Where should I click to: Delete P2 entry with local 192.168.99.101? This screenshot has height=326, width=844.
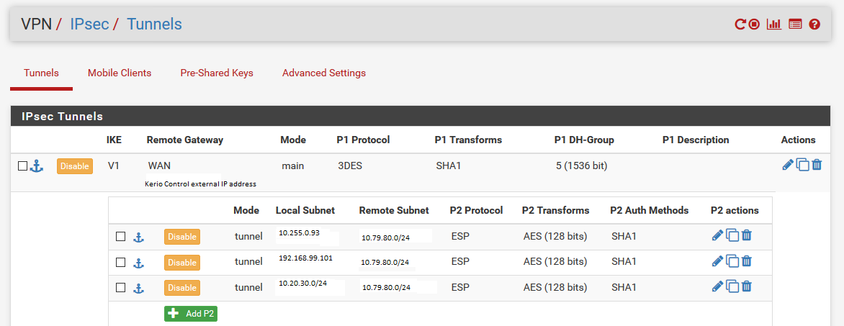click(746, 261)
